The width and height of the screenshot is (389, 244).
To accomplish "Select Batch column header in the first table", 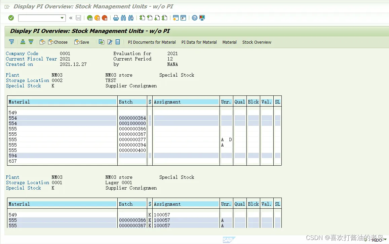I will [132, 102].
